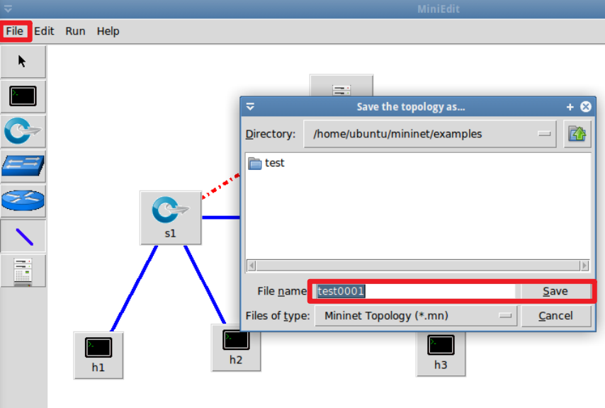
Task: Open the File menu
Action: click(15, 31)
